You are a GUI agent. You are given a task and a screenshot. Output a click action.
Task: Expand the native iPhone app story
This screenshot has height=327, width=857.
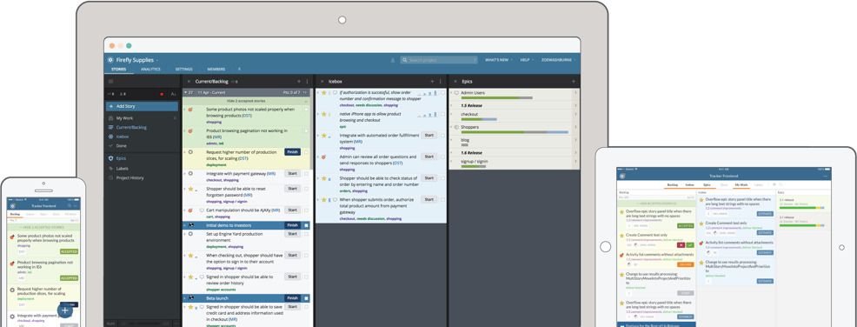(x=318, y=114)
